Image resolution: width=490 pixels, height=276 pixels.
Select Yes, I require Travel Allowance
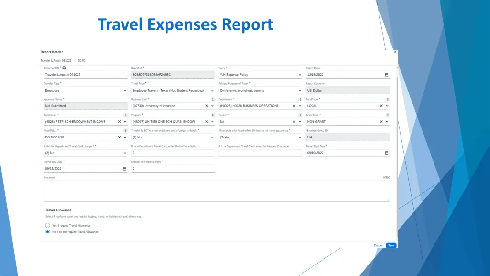click(x=47, y=225)
